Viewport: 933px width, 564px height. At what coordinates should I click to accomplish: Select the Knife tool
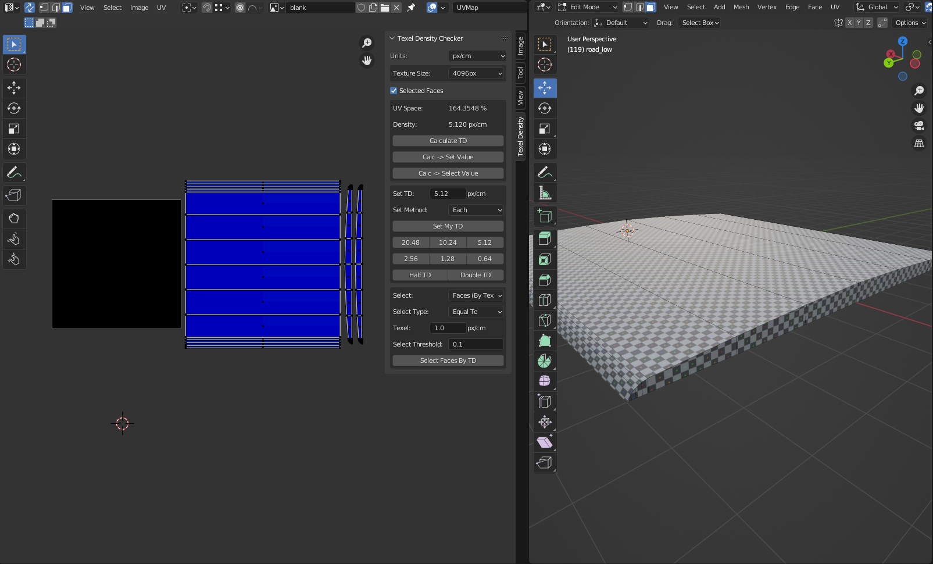pos(545,320)
